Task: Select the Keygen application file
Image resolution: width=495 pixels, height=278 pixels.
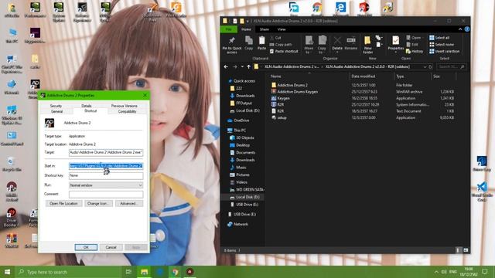Action: [363, 98]
